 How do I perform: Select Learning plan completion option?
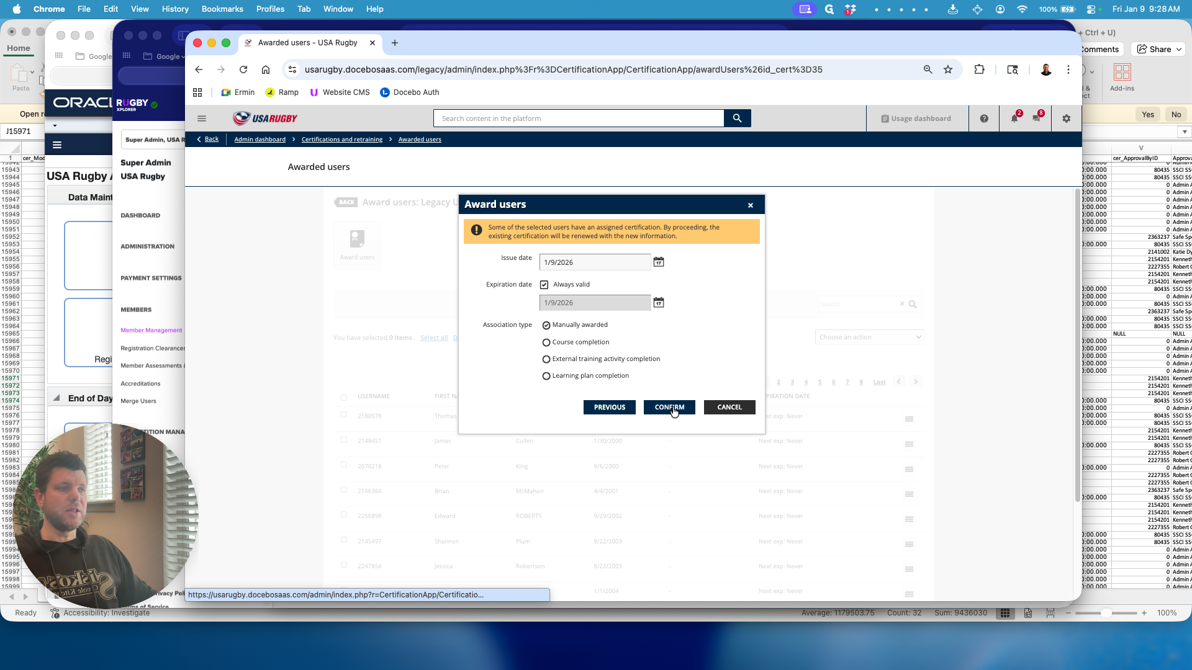tap(546, 376)
